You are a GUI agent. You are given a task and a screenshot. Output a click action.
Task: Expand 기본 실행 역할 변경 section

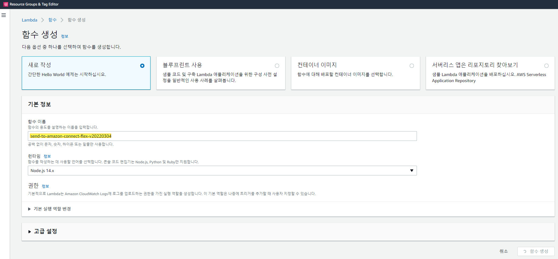click(49, 209)
